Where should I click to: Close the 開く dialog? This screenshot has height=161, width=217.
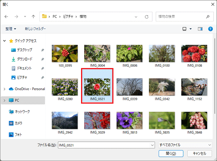click(x=213, y=4)
